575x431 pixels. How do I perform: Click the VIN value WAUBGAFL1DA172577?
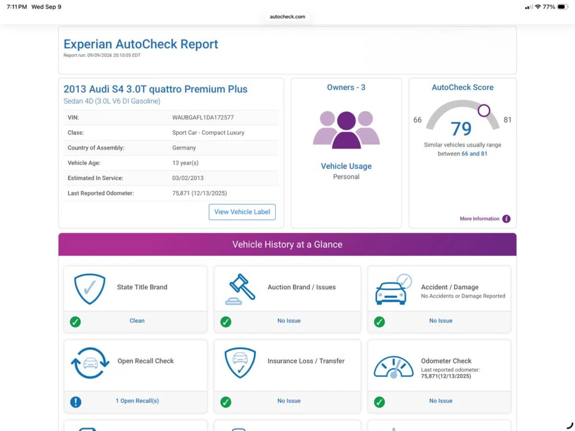(203, 117)
